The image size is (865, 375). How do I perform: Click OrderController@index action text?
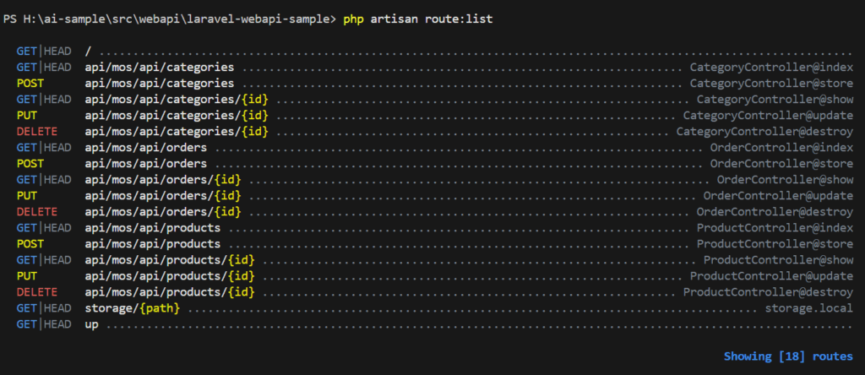click(781, 148)
